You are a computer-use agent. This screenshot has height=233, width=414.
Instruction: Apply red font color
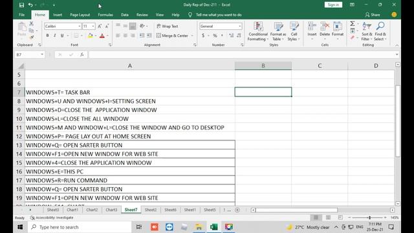click(x=102, y=36)
